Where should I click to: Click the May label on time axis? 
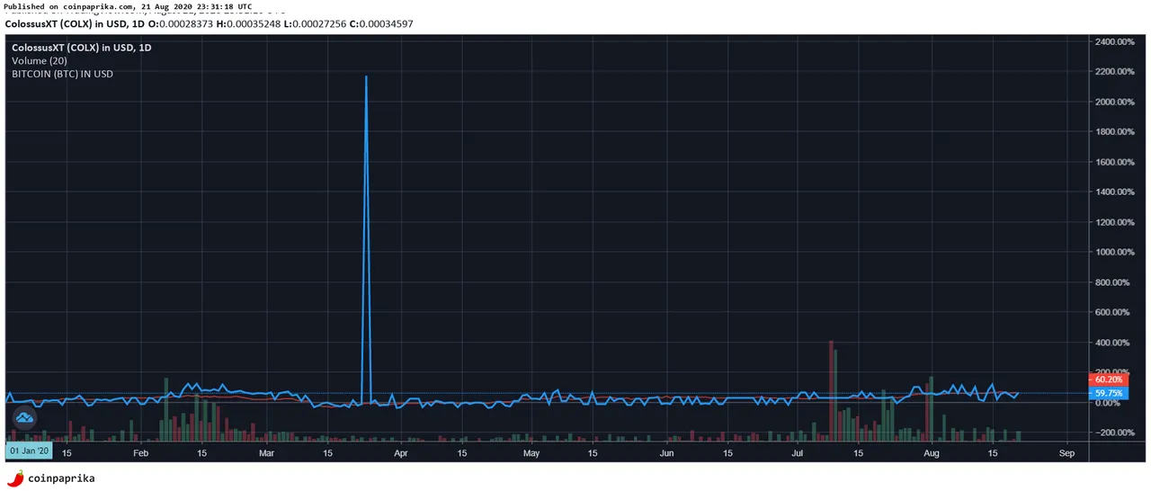click(x=531, y=453)
